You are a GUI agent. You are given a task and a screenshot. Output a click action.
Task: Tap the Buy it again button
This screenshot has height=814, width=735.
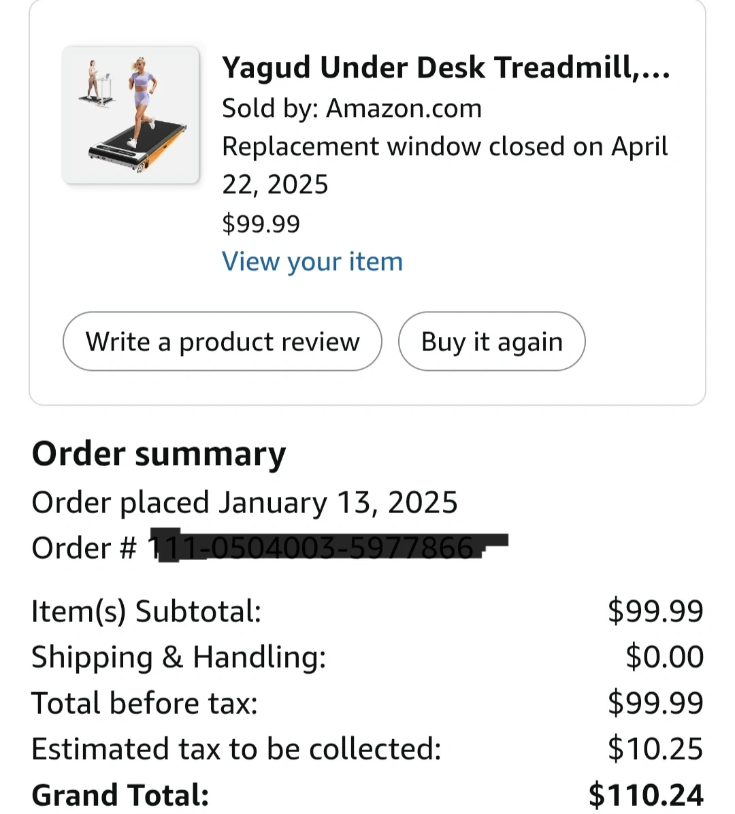click(x=491, y=342)
